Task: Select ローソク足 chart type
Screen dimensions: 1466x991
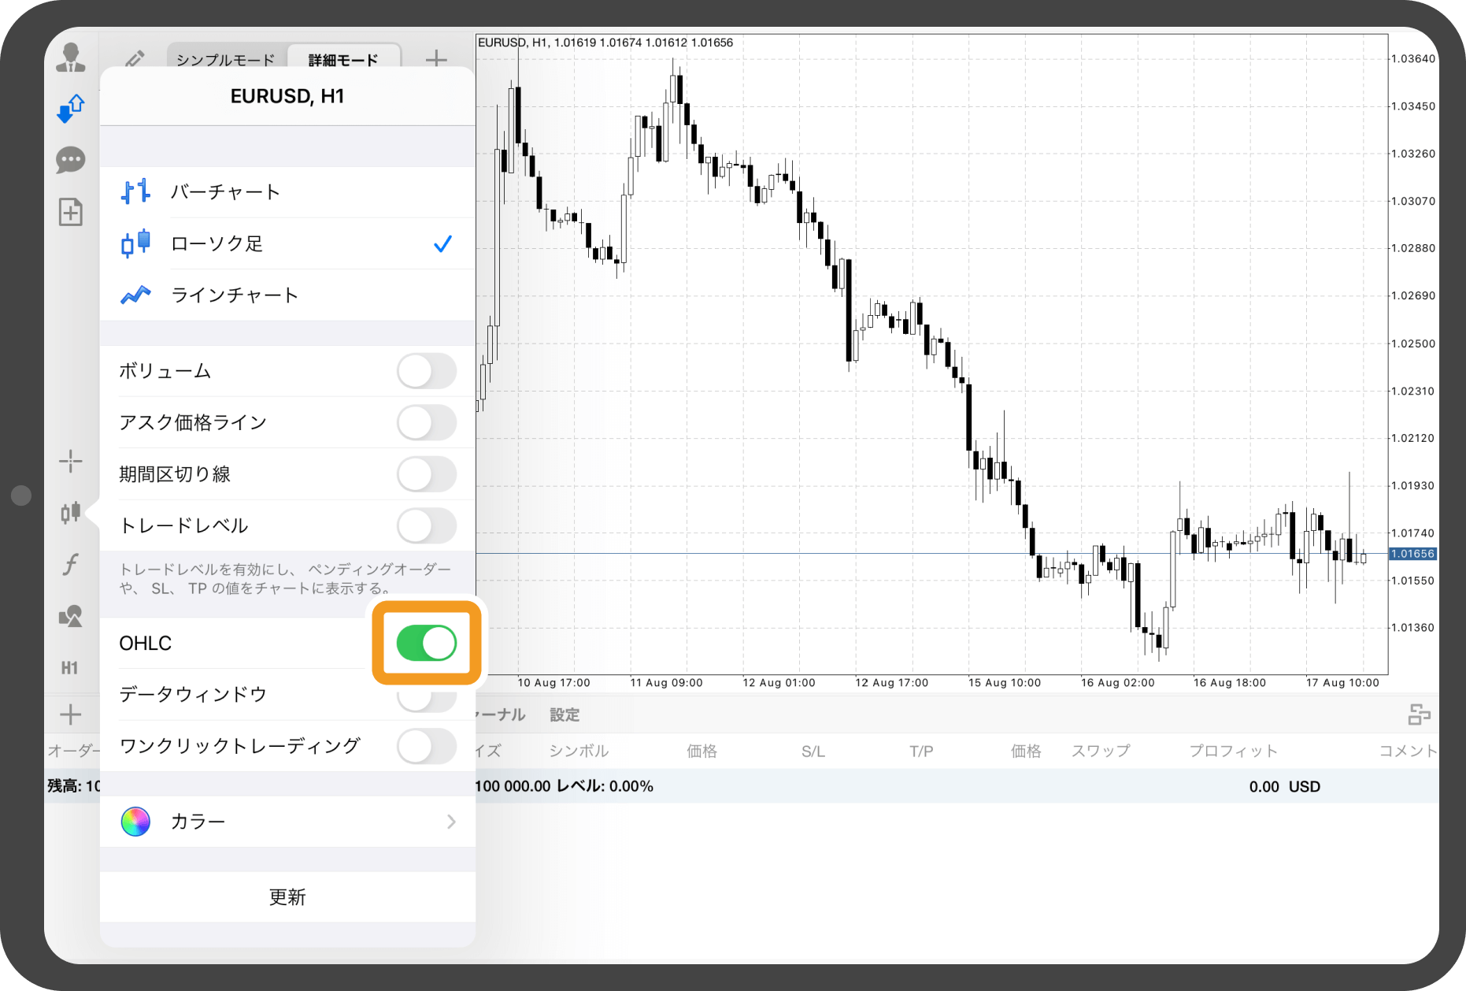Action: click(x=287, y=243)
